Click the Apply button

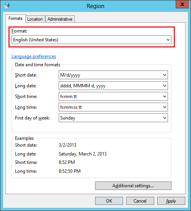click(171, 201)
